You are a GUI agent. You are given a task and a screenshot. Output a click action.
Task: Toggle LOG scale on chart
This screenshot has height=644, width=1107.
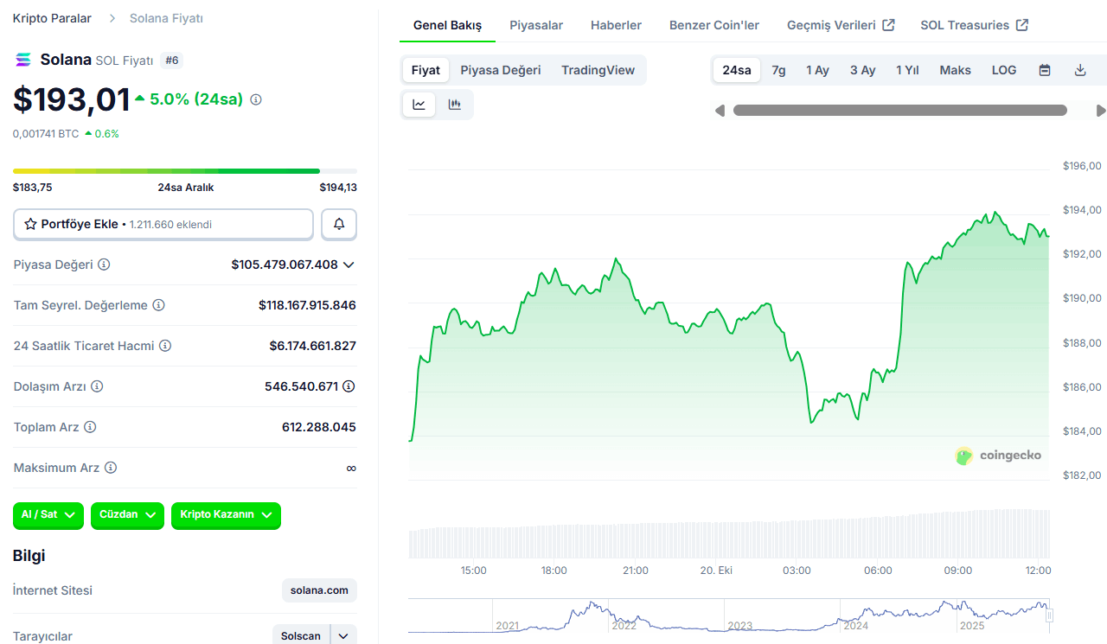[x=1004, y=70]
